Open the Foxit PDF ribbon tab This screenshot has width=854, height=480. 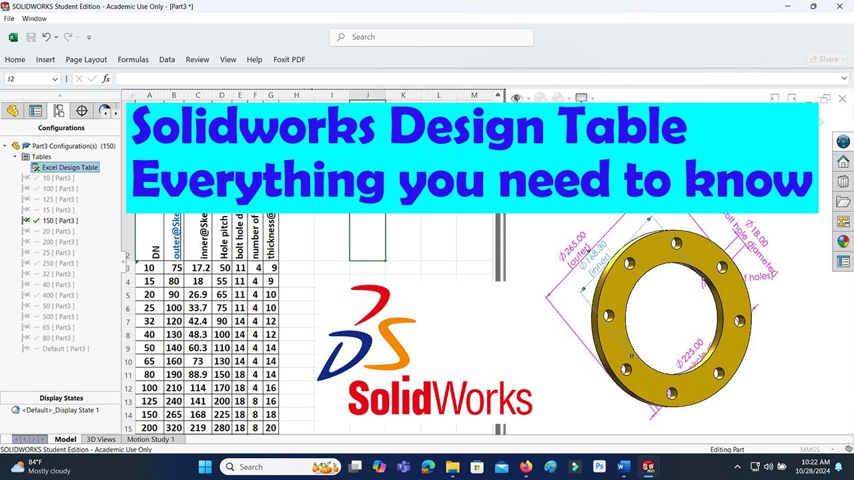click(x=289, y=59)
